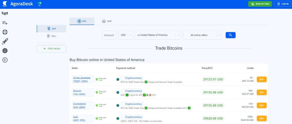Click the lifebuoy support icon

tap(5, 32)
